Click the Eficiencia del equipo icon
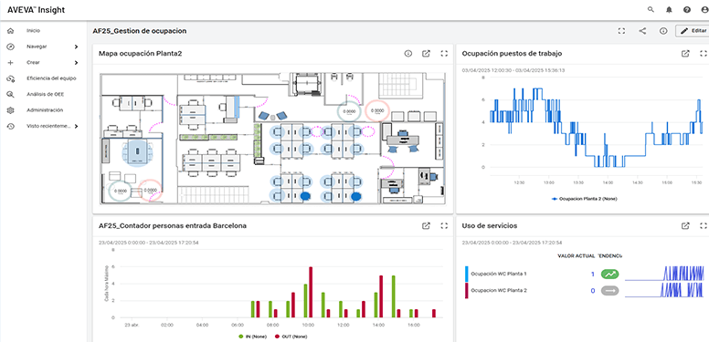The image size is (709, 342). 11,78
